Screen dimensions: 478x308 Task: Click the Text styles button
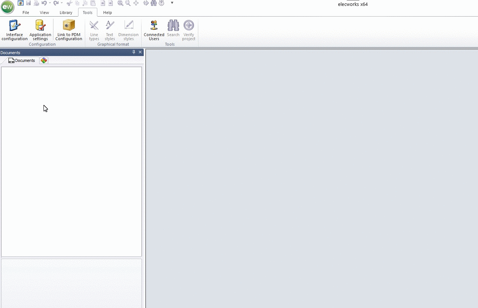tap(110, 30)
